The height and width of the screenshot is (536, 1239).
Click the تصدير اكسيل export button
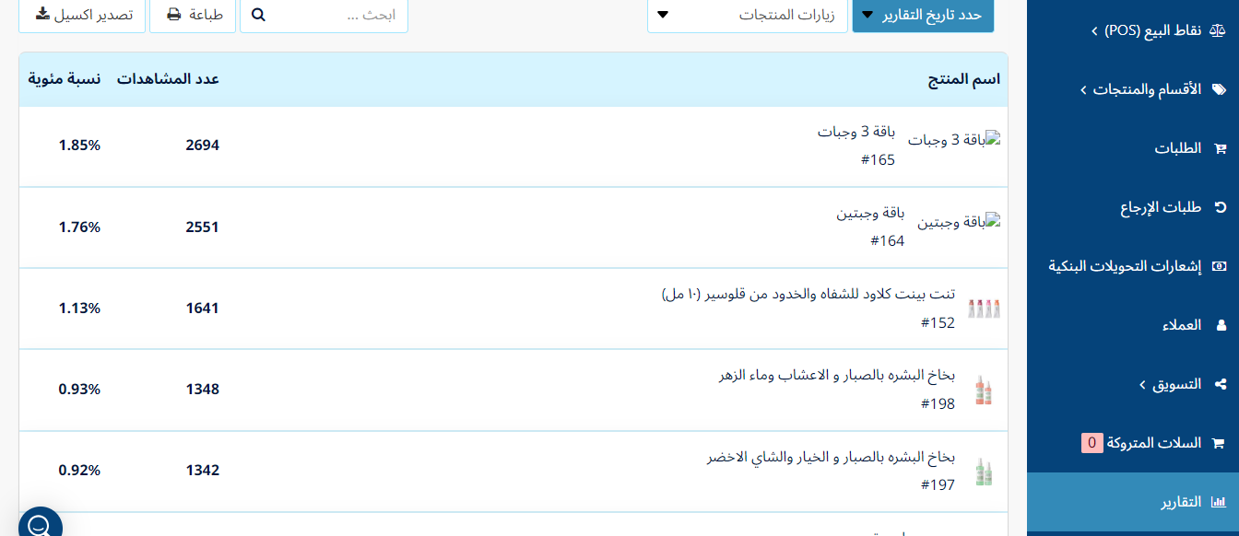pos(82,15)
